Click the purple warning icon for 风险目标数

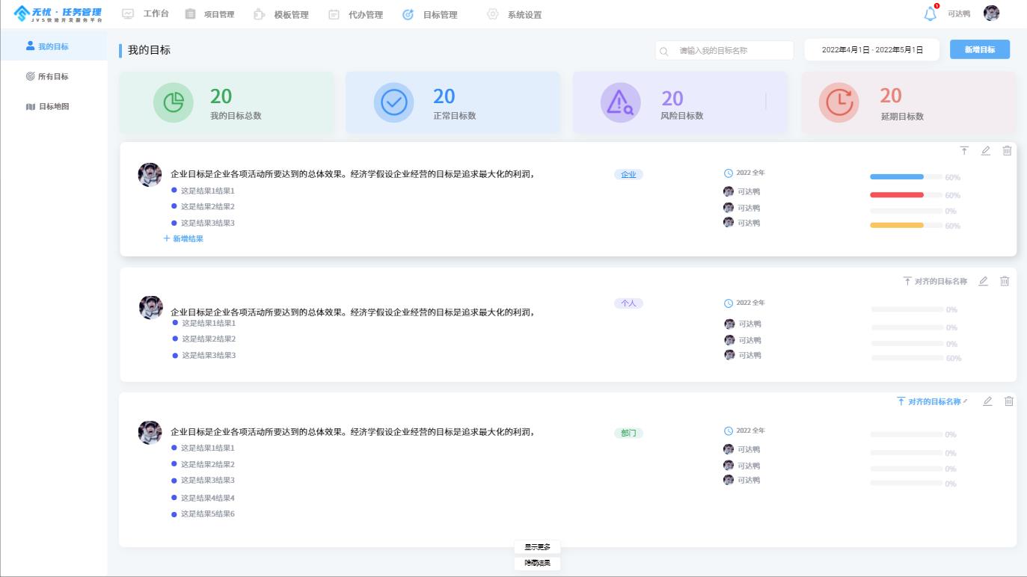click(x=620, y=102)
